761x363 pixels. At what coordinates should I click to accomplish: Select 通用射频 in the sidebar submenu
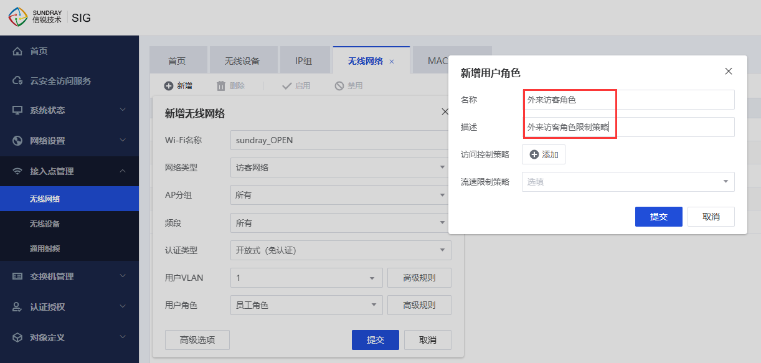tap(69, 248)
